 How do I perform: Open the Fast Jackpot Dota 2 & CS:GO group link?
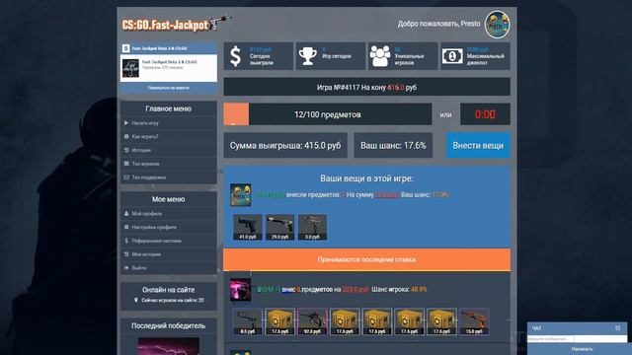click(169, 62)
